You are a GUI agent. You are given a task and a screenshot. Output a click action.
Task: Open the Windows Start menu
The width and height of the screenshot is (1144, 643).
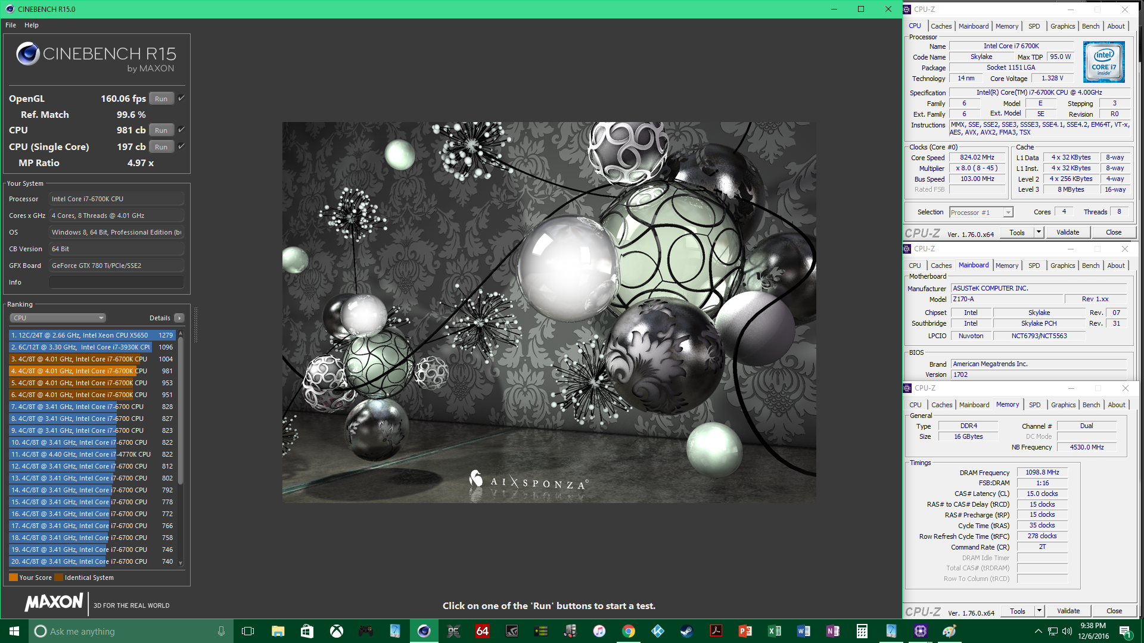[x=14, y=631]
